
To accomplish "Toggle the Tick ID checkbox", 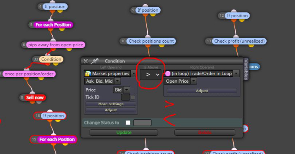I will (133, 97).
